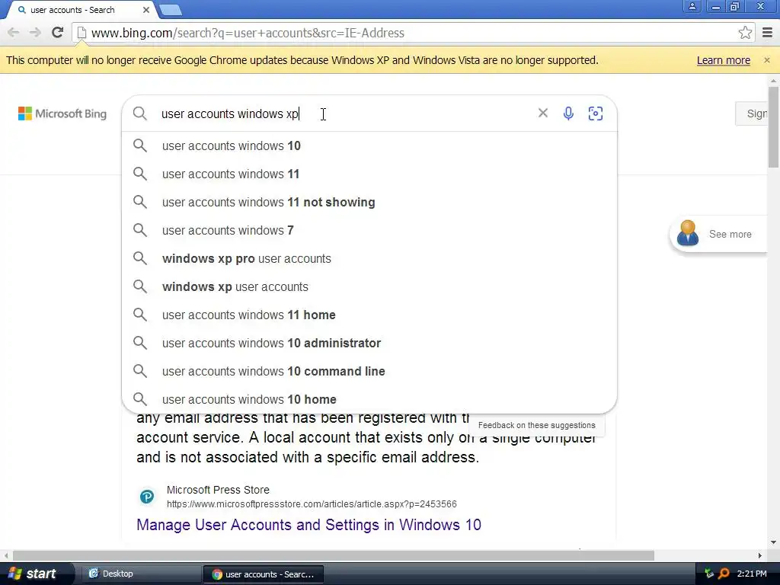Focus the Bing search input field

[x=344, y=113]
